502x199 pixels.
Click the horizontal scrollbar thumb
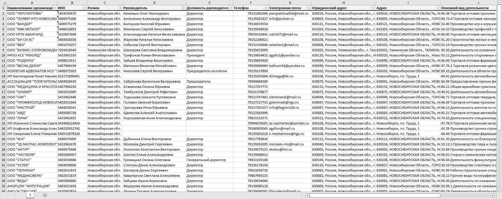point(375,195)
